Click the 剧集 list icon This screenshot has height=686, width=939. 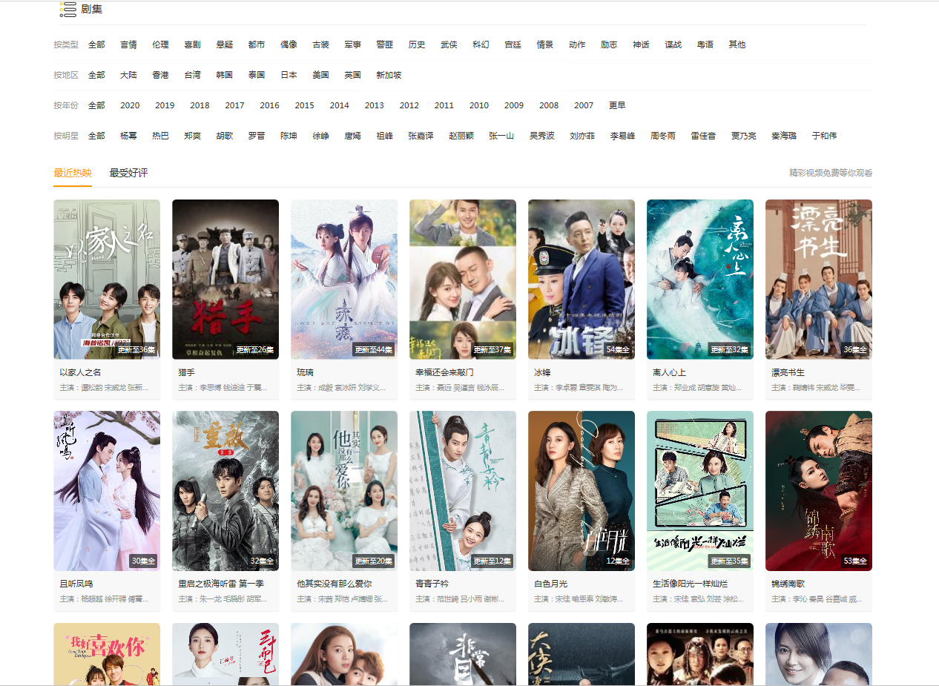click(x=68, y=9)
